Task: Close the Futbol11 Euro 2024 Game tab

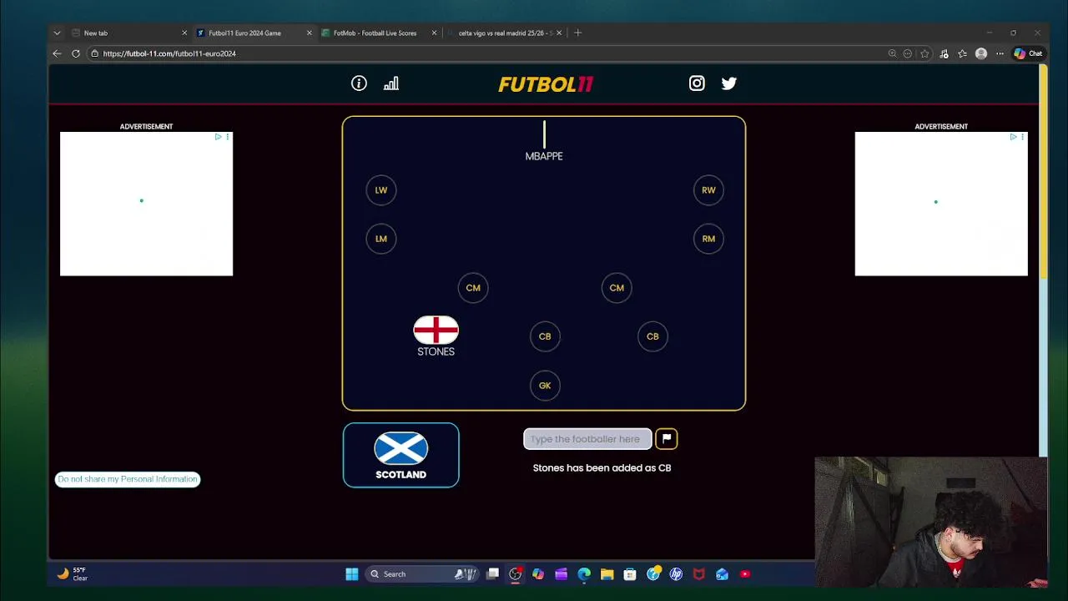Action: point(309,33)
